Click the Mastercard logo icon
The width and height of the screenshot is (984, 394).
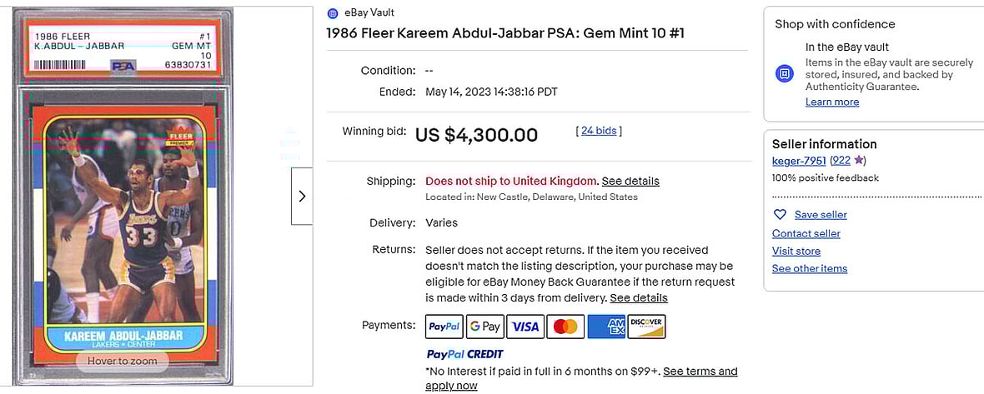tap(565, 327)
